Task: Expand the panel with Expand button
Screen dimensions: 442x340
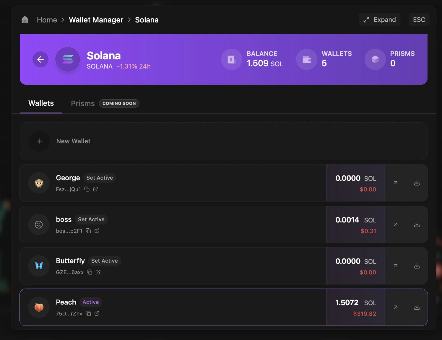Action: (379, 19)
